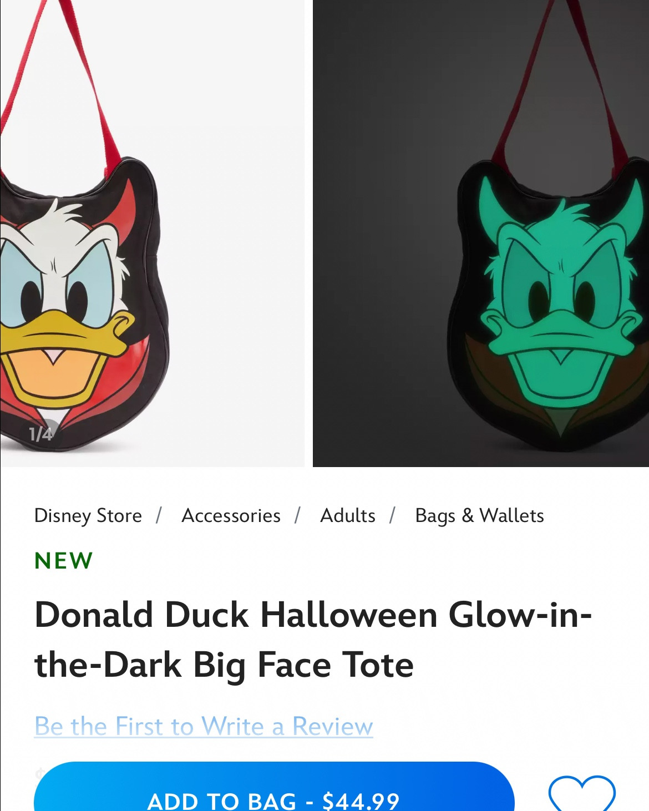Viewport: 649px width, 811px height.
Task: Click Be the First to Write a Review
Action: pyautogui.click(x=203, y=726)
